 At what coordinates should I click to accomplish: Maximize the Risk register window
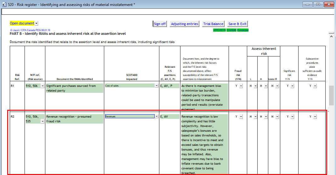coord(318,4)
